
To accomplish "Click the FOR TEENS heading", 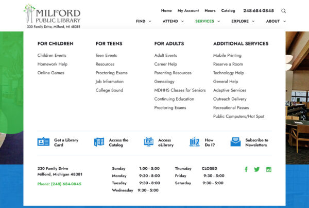I will pyautogui.click(x=109, y=43).
